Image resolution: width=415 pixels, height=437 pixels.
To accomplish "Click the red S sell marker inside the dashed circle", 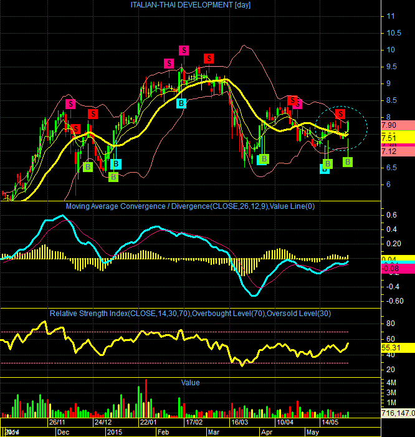I will 340,113.
